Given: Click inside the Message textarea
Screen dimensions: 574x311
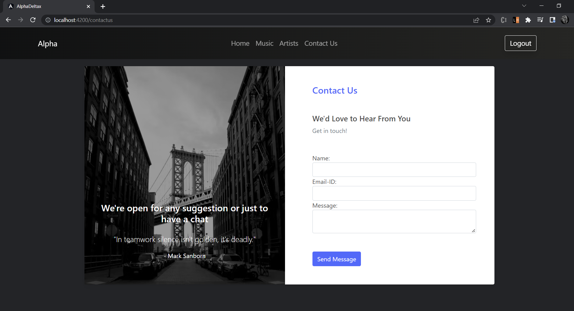Looking at the screenshot, I should coord(394,221).
